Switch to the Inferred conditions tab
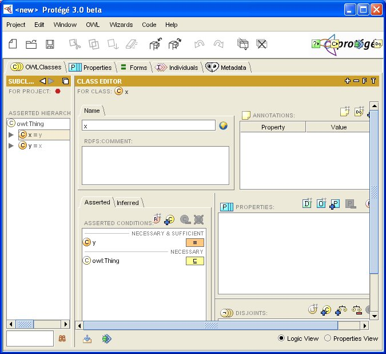 [128, 203]
